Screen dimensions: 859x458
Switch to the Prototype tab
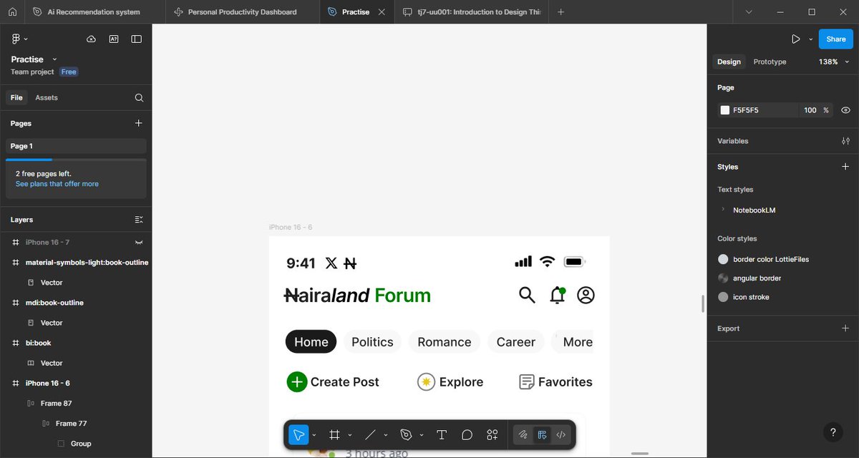[770, 62]
